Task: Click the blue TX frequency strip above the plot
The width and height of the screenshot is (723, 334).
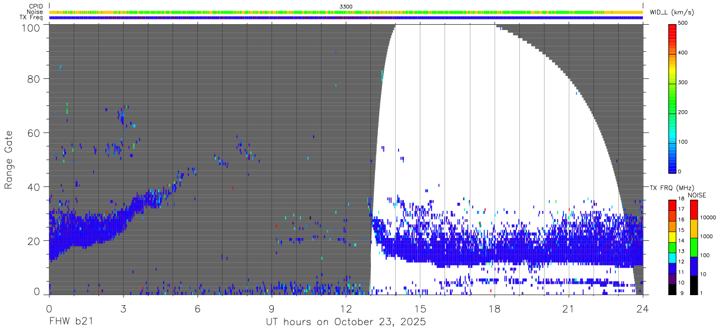Action: [346, 18]
